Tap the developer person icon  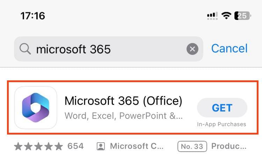click(101, 146)
